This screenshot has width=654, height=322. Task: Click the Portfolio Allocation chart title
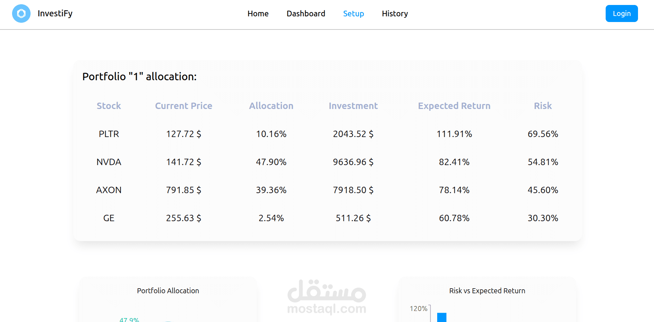pos(168,291)
